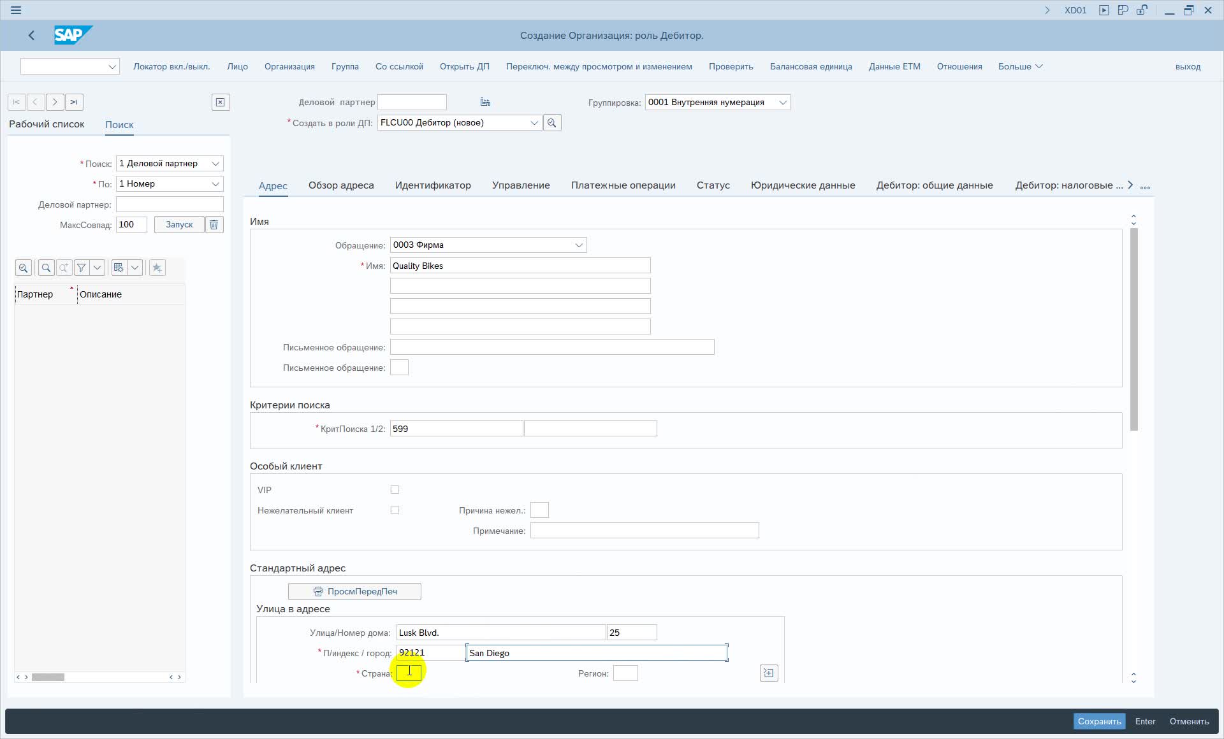Image resolution: width=1224 pixels, height=739 pixels.
Task: Click the Enter button in footer
Action: [x=1145, y=721]
